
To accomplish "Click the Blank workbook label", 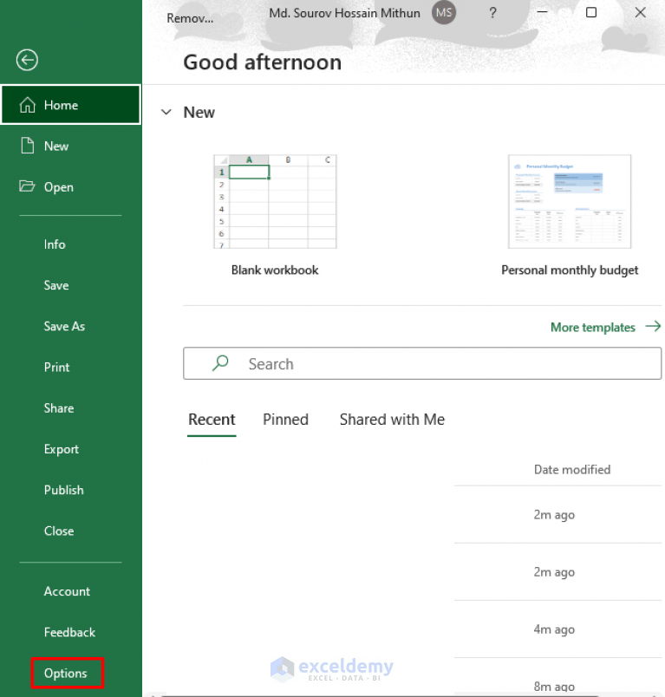I will (275, 270).
